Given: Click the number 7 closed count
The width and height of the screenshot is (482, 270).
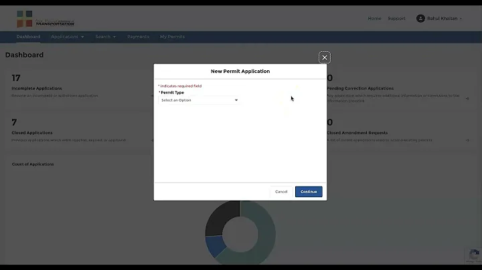Looking at the screenshot, I should click(14, 122).
